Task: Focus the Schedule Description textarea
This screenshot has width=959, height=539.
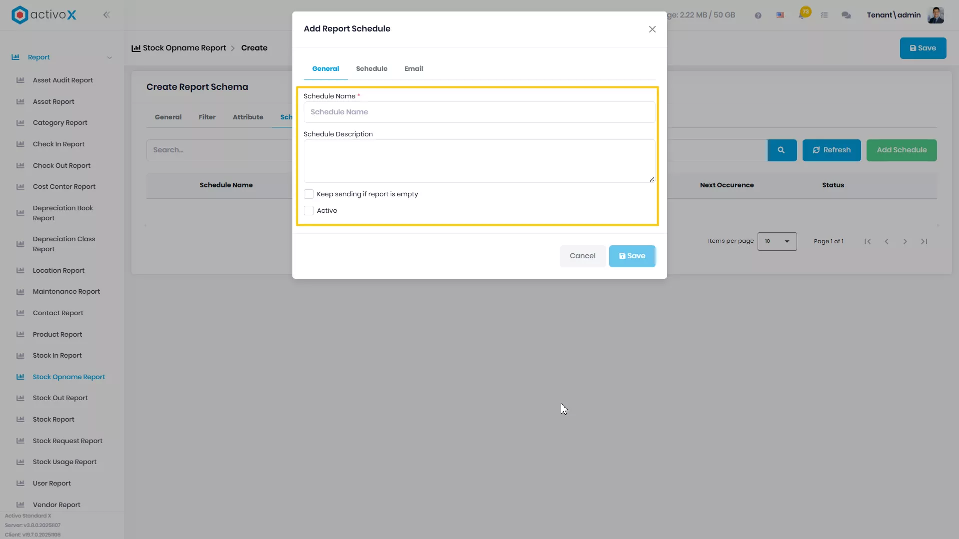Action: click(479, 161)
